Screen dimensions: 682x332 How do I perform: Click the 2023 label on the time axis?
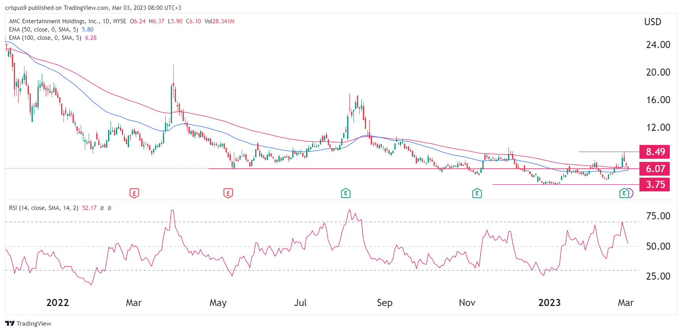tap(549, 302)
